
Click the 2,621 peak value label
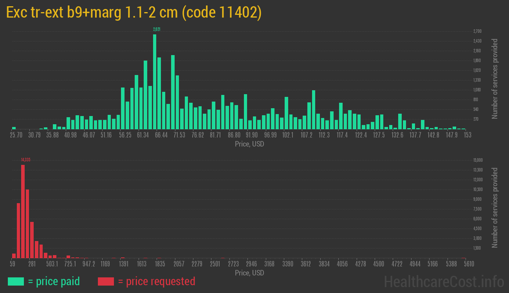point(157,29)
